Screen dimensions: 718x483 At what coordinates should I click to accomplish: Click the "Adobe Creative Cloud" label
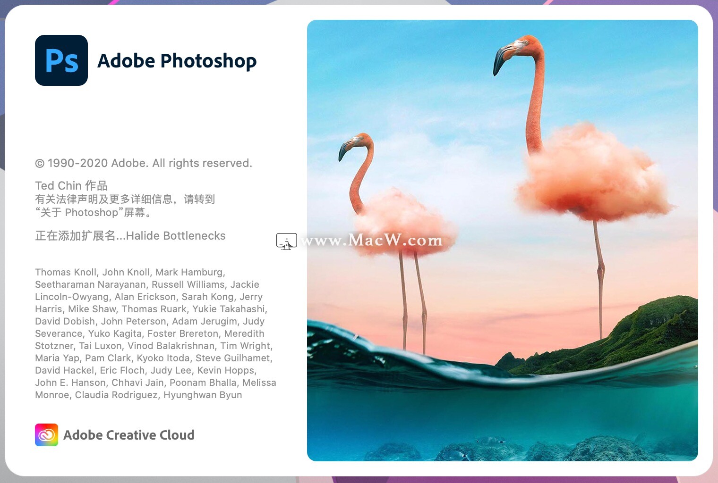129,435
